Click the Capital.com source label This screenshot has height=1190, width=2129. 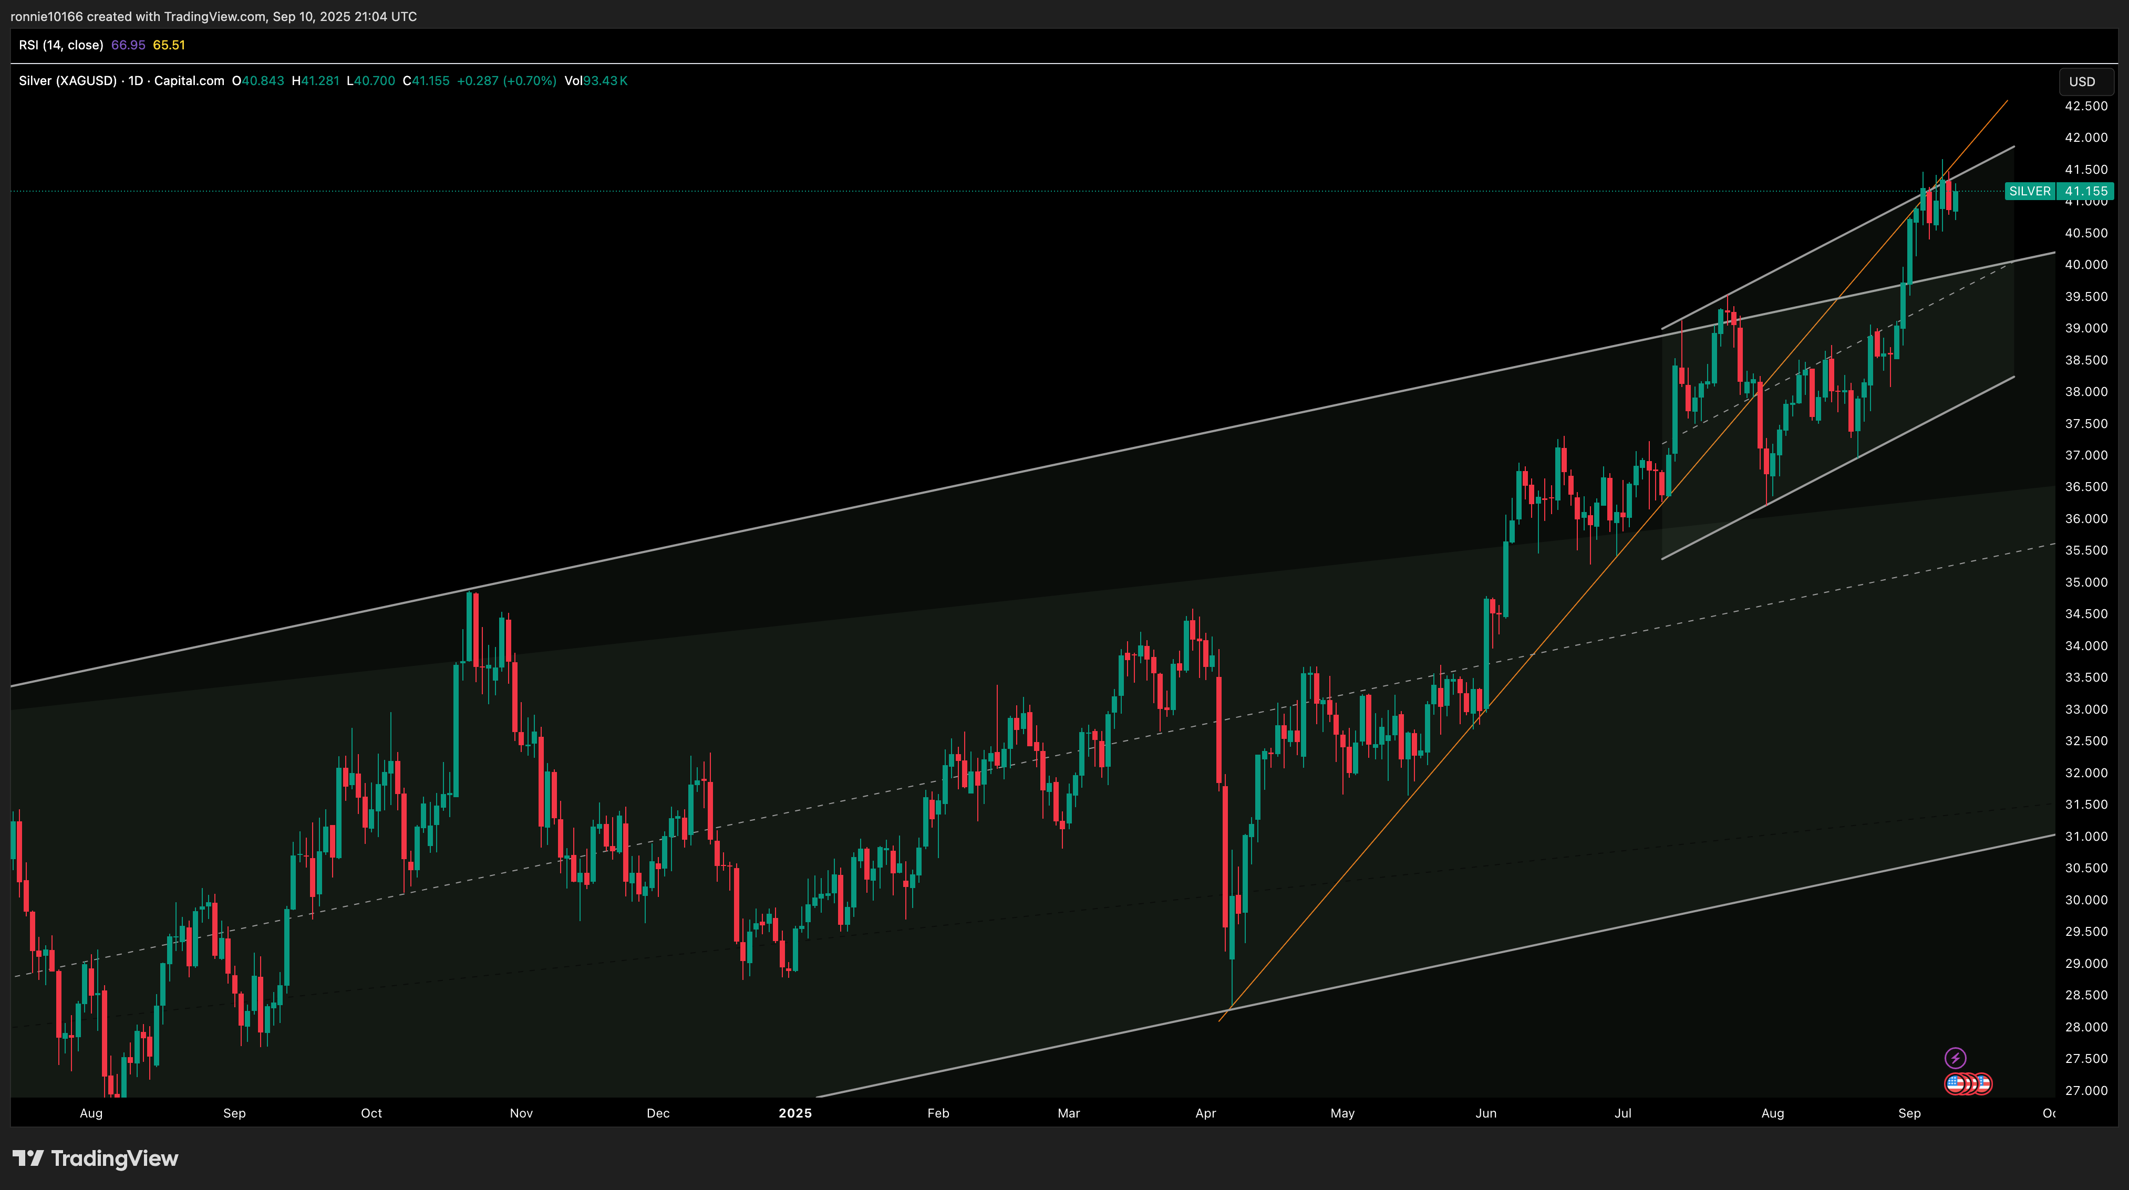click(189, 81)
